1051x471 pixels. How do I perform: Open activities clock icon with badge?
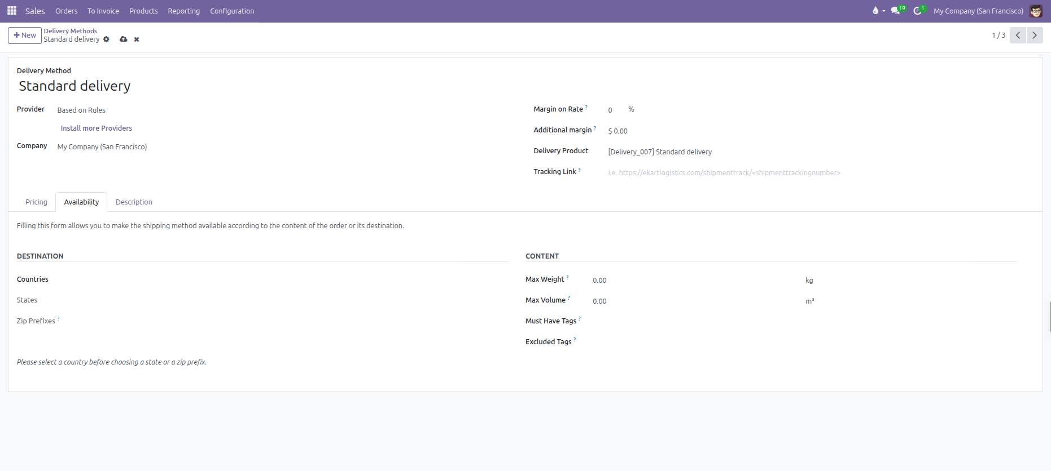[919, 11]
